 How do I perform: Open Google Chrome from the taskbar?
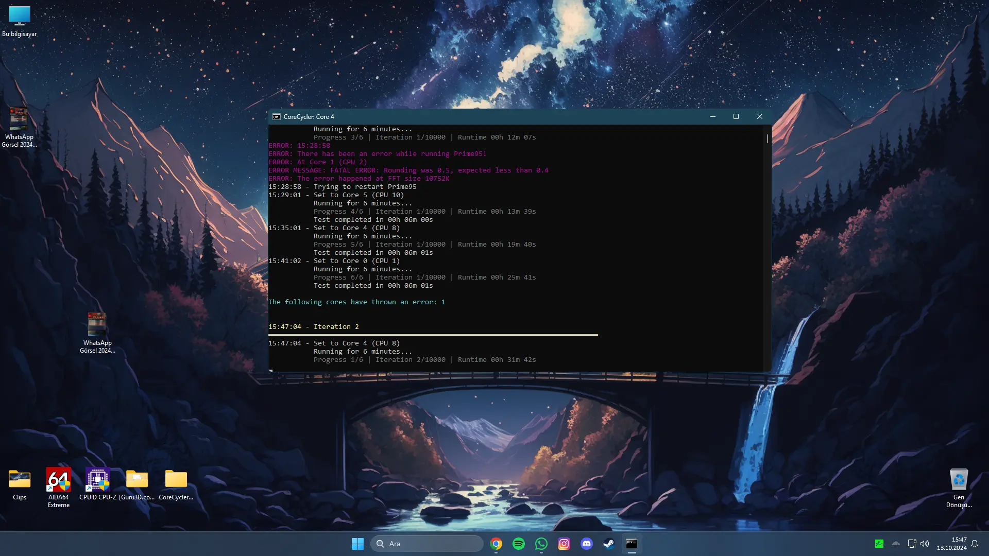496,544
